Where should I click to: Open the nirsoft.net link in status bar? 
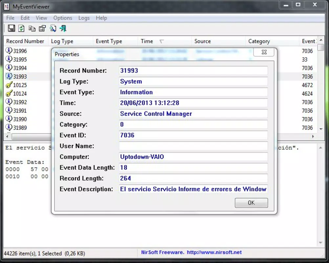[214, 252]
